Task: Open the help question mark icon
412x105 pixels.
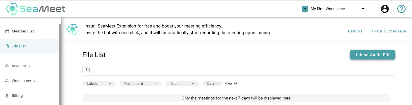Action: (401, 9)
